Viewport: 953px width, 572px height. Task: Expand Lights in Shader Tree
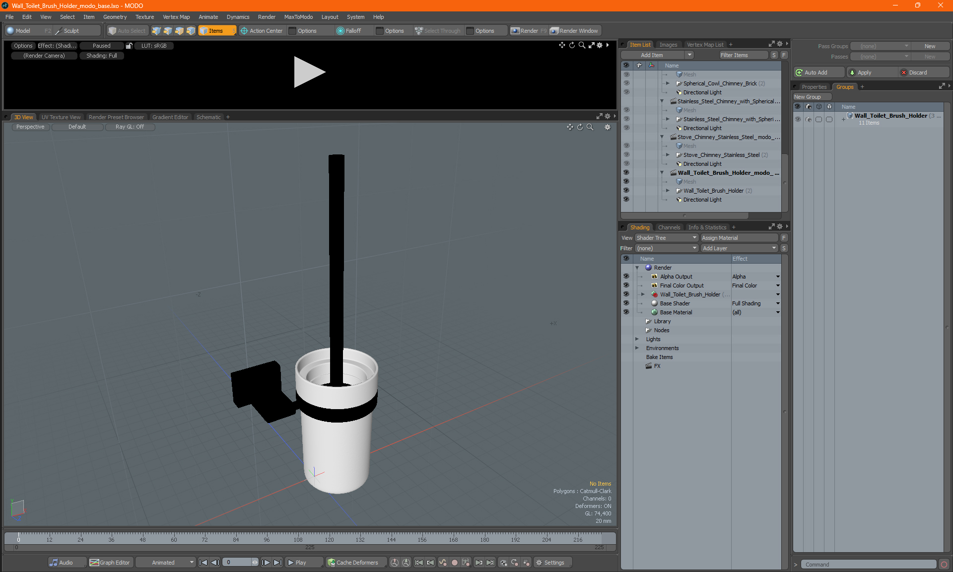(637, 339)
